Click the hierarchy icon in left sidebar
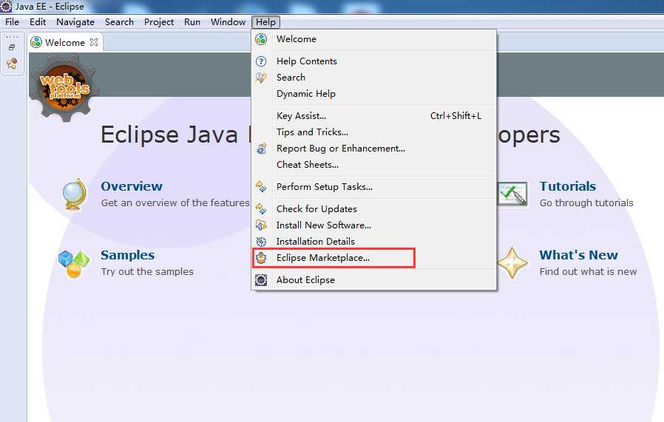 click(12, 64)
